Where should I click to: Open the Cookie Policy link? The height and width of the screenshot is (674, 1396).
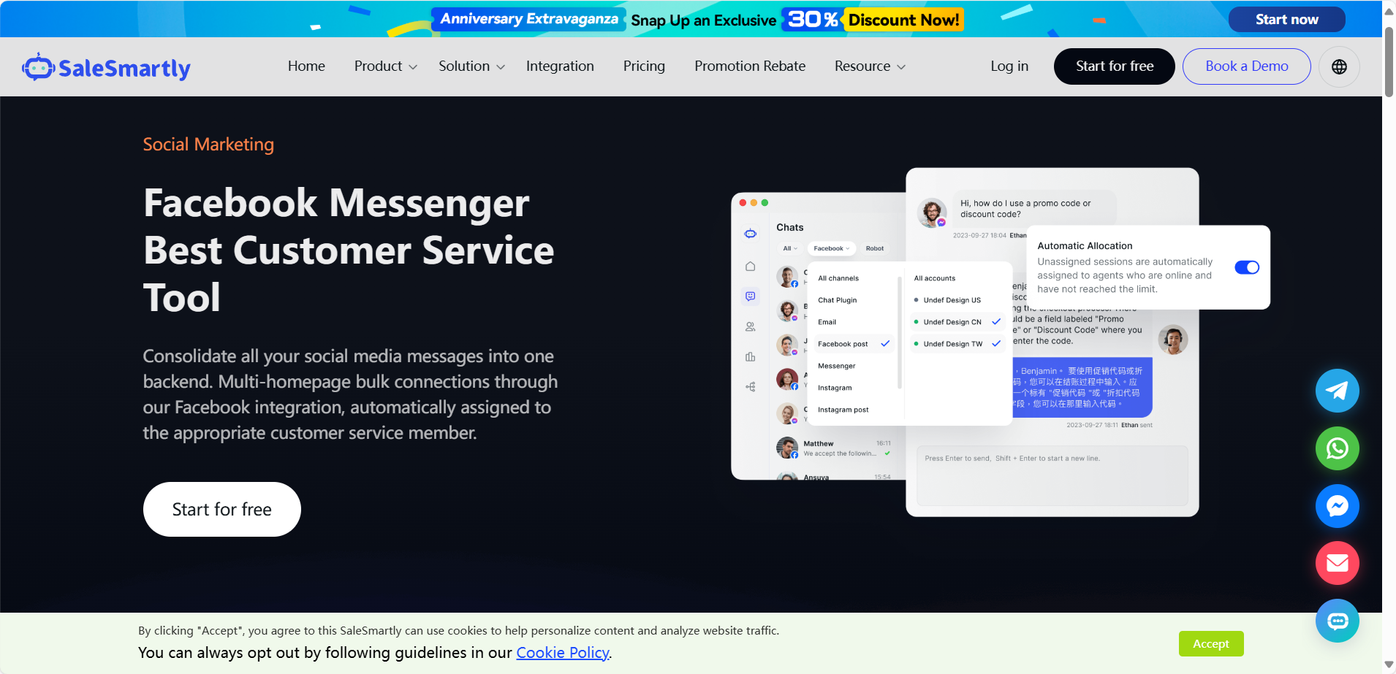point(562,653)
